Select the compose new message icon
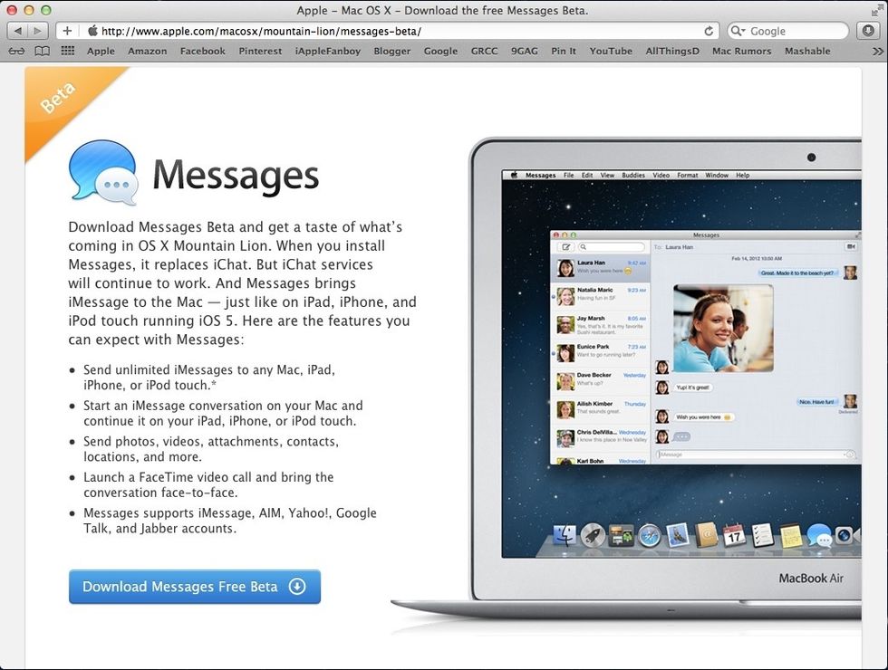The image size is (888, 670). click(x=566, y=245)
